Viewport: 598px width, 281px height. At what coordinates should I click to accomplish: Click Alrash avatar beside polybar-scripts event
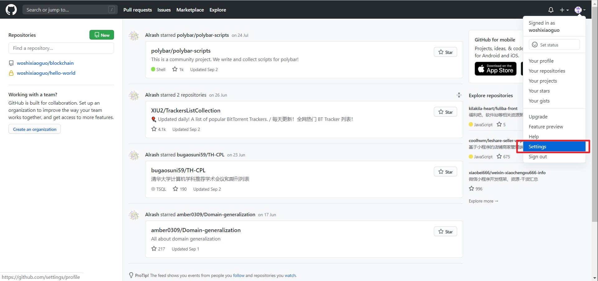[134, 36]
